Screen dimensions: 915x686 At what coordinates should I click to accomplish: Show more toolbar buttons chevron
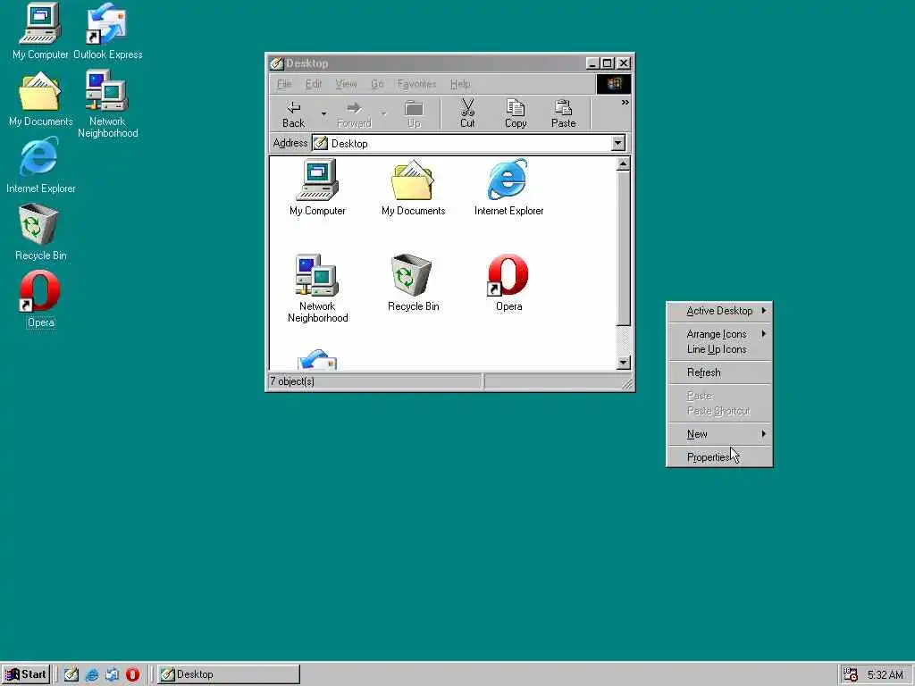pos(625,103)
